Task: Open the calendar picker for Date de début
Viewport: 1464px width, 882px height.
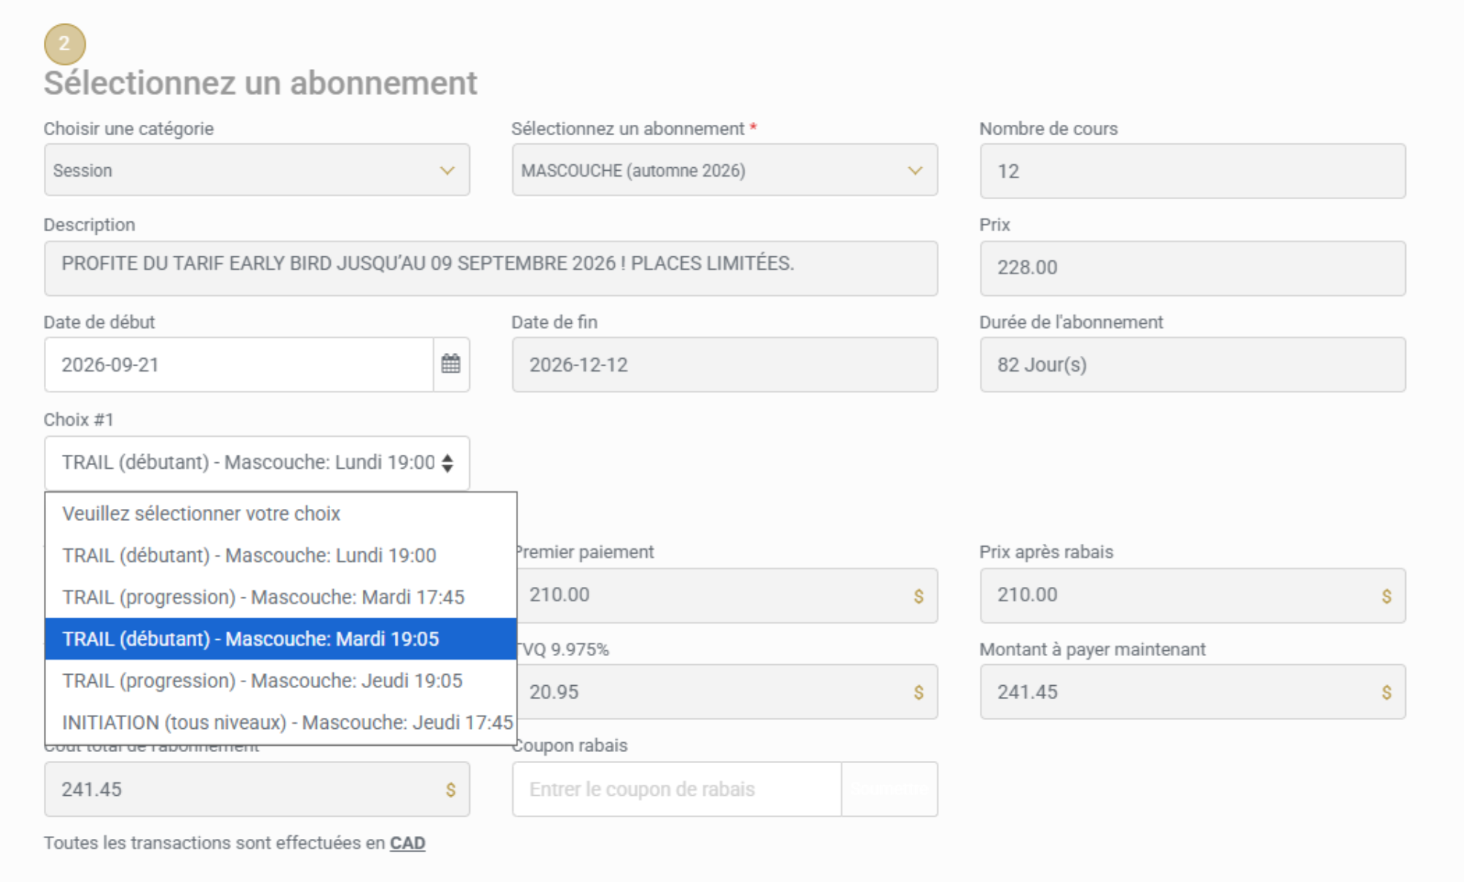Action: coord(451,364)
